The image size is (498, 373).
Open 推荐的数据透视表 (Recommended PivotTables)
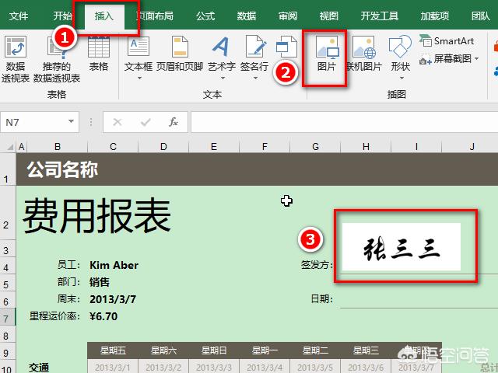57,59
